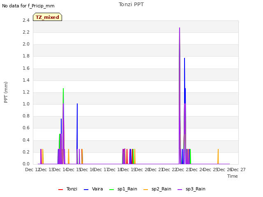This screenshot has width=263, height=197.
Task: Click the Vaira legend entry
Action: 93,189
